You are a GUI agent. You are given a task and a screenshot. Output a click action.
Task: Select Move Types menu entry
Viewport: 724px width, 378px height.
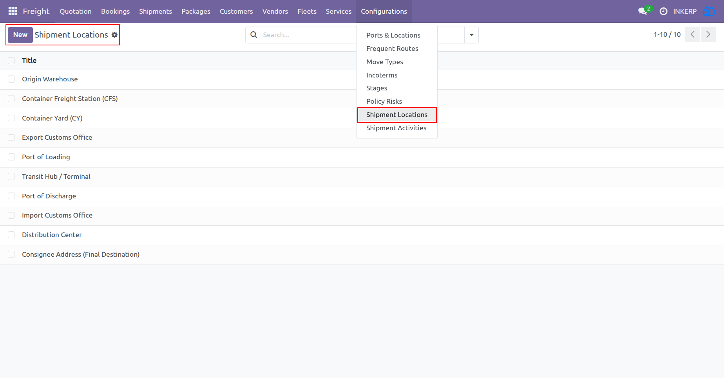click(397, 62)
